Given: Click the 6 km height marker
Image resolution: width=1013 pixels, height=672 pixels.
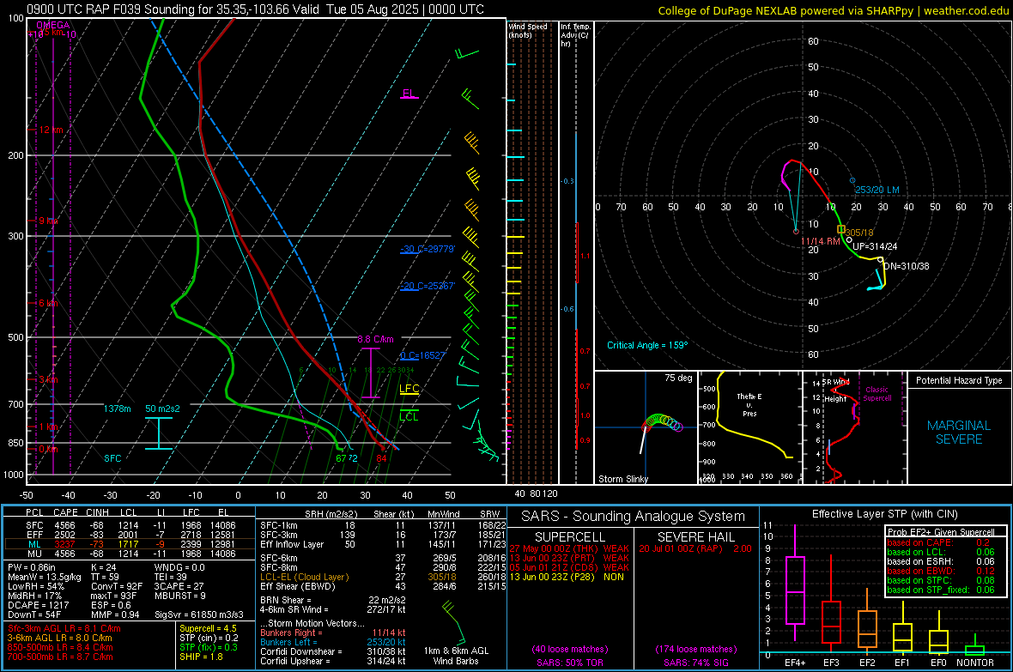Looking at the screenshot, I should click(x=48, y=303).
